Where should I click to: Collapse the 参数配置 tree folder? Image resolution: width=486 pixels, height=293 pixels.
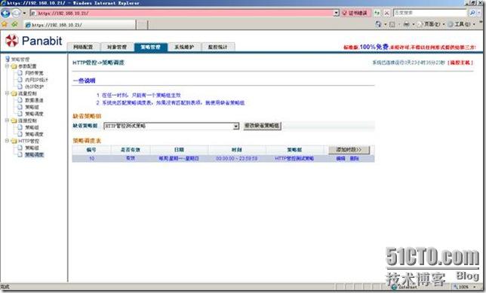pyautogui.click(x=7, y=66)
